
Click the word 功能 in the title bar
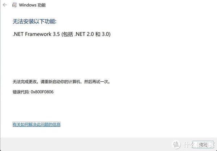coord(41,5)
